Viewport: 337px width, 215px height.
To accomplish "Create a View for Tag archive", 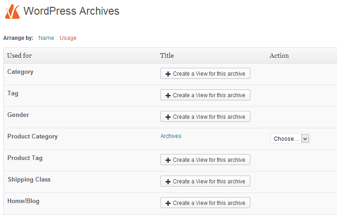I will pos(205,95).
